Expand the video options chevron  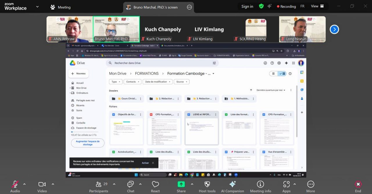(x=53, y=184)
